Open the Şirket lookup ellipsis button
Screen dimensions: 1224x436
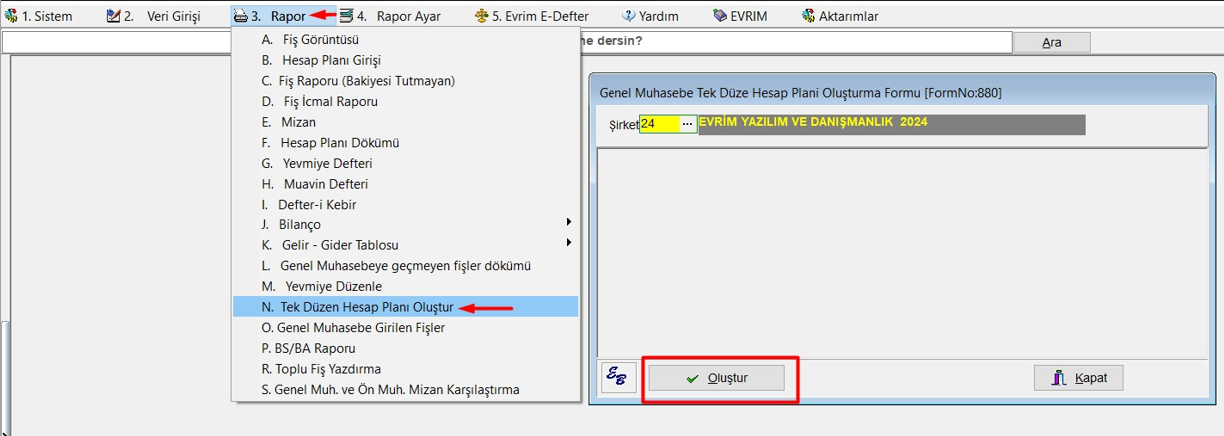click(686, 123)
